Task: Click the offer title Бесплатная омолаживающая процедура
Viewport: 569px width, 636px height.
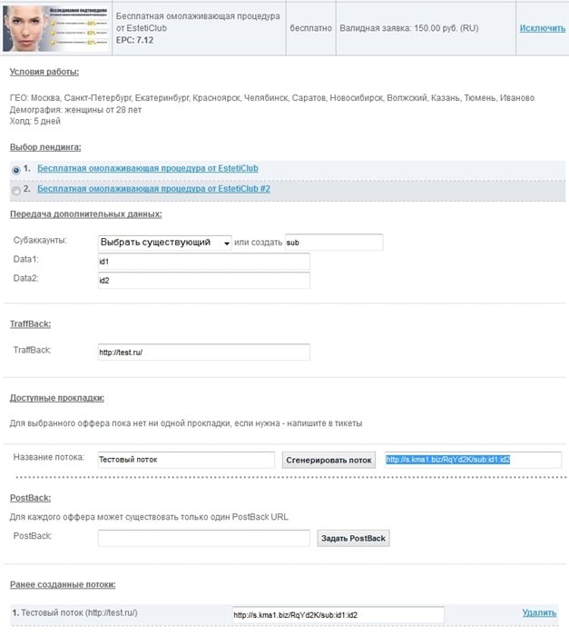Action: coord(198,23)
